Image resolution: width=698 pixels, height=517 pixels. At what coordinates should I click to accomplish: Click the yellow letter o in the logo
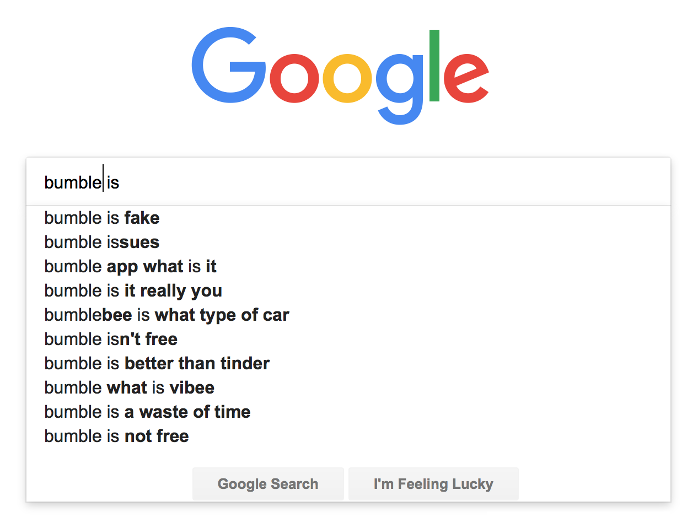[347, 78]
